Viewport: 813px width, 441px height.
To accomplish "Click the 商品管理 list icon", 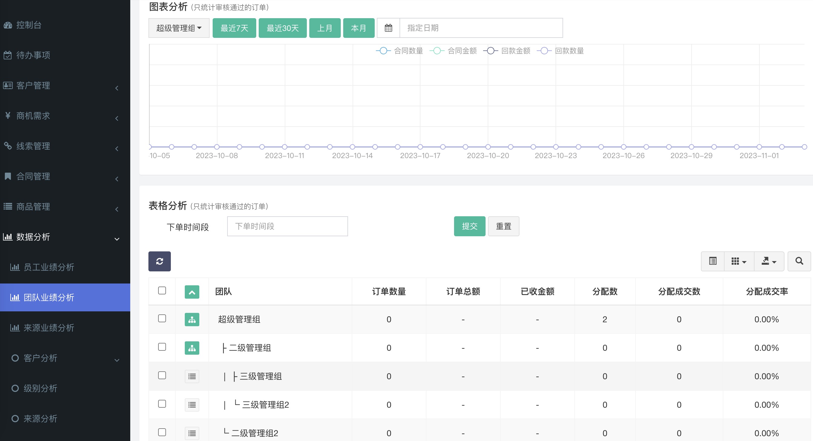I will [x=8, y=207].
